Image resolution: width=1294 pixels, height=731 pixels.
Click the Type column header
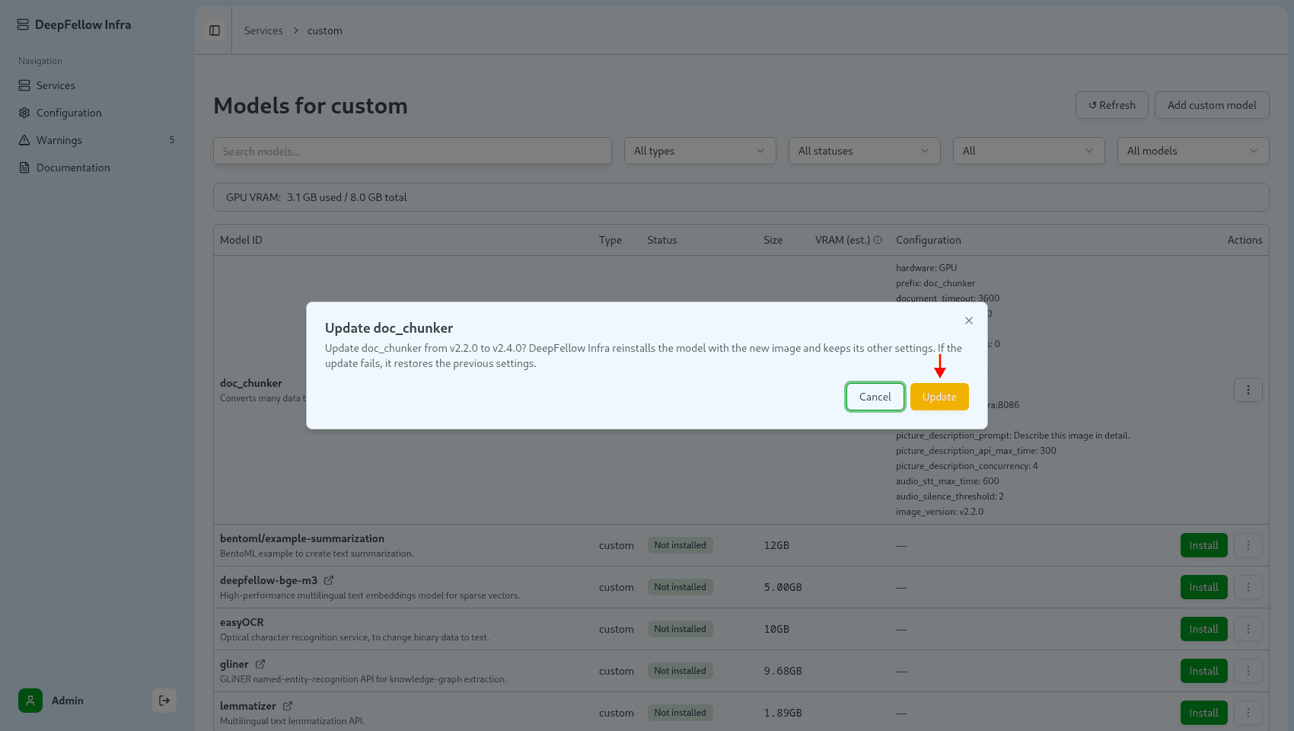tap(610, 240)
